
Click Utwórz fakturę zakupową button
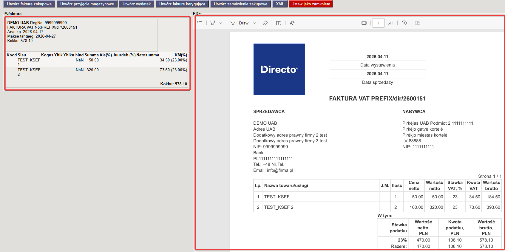29,4
